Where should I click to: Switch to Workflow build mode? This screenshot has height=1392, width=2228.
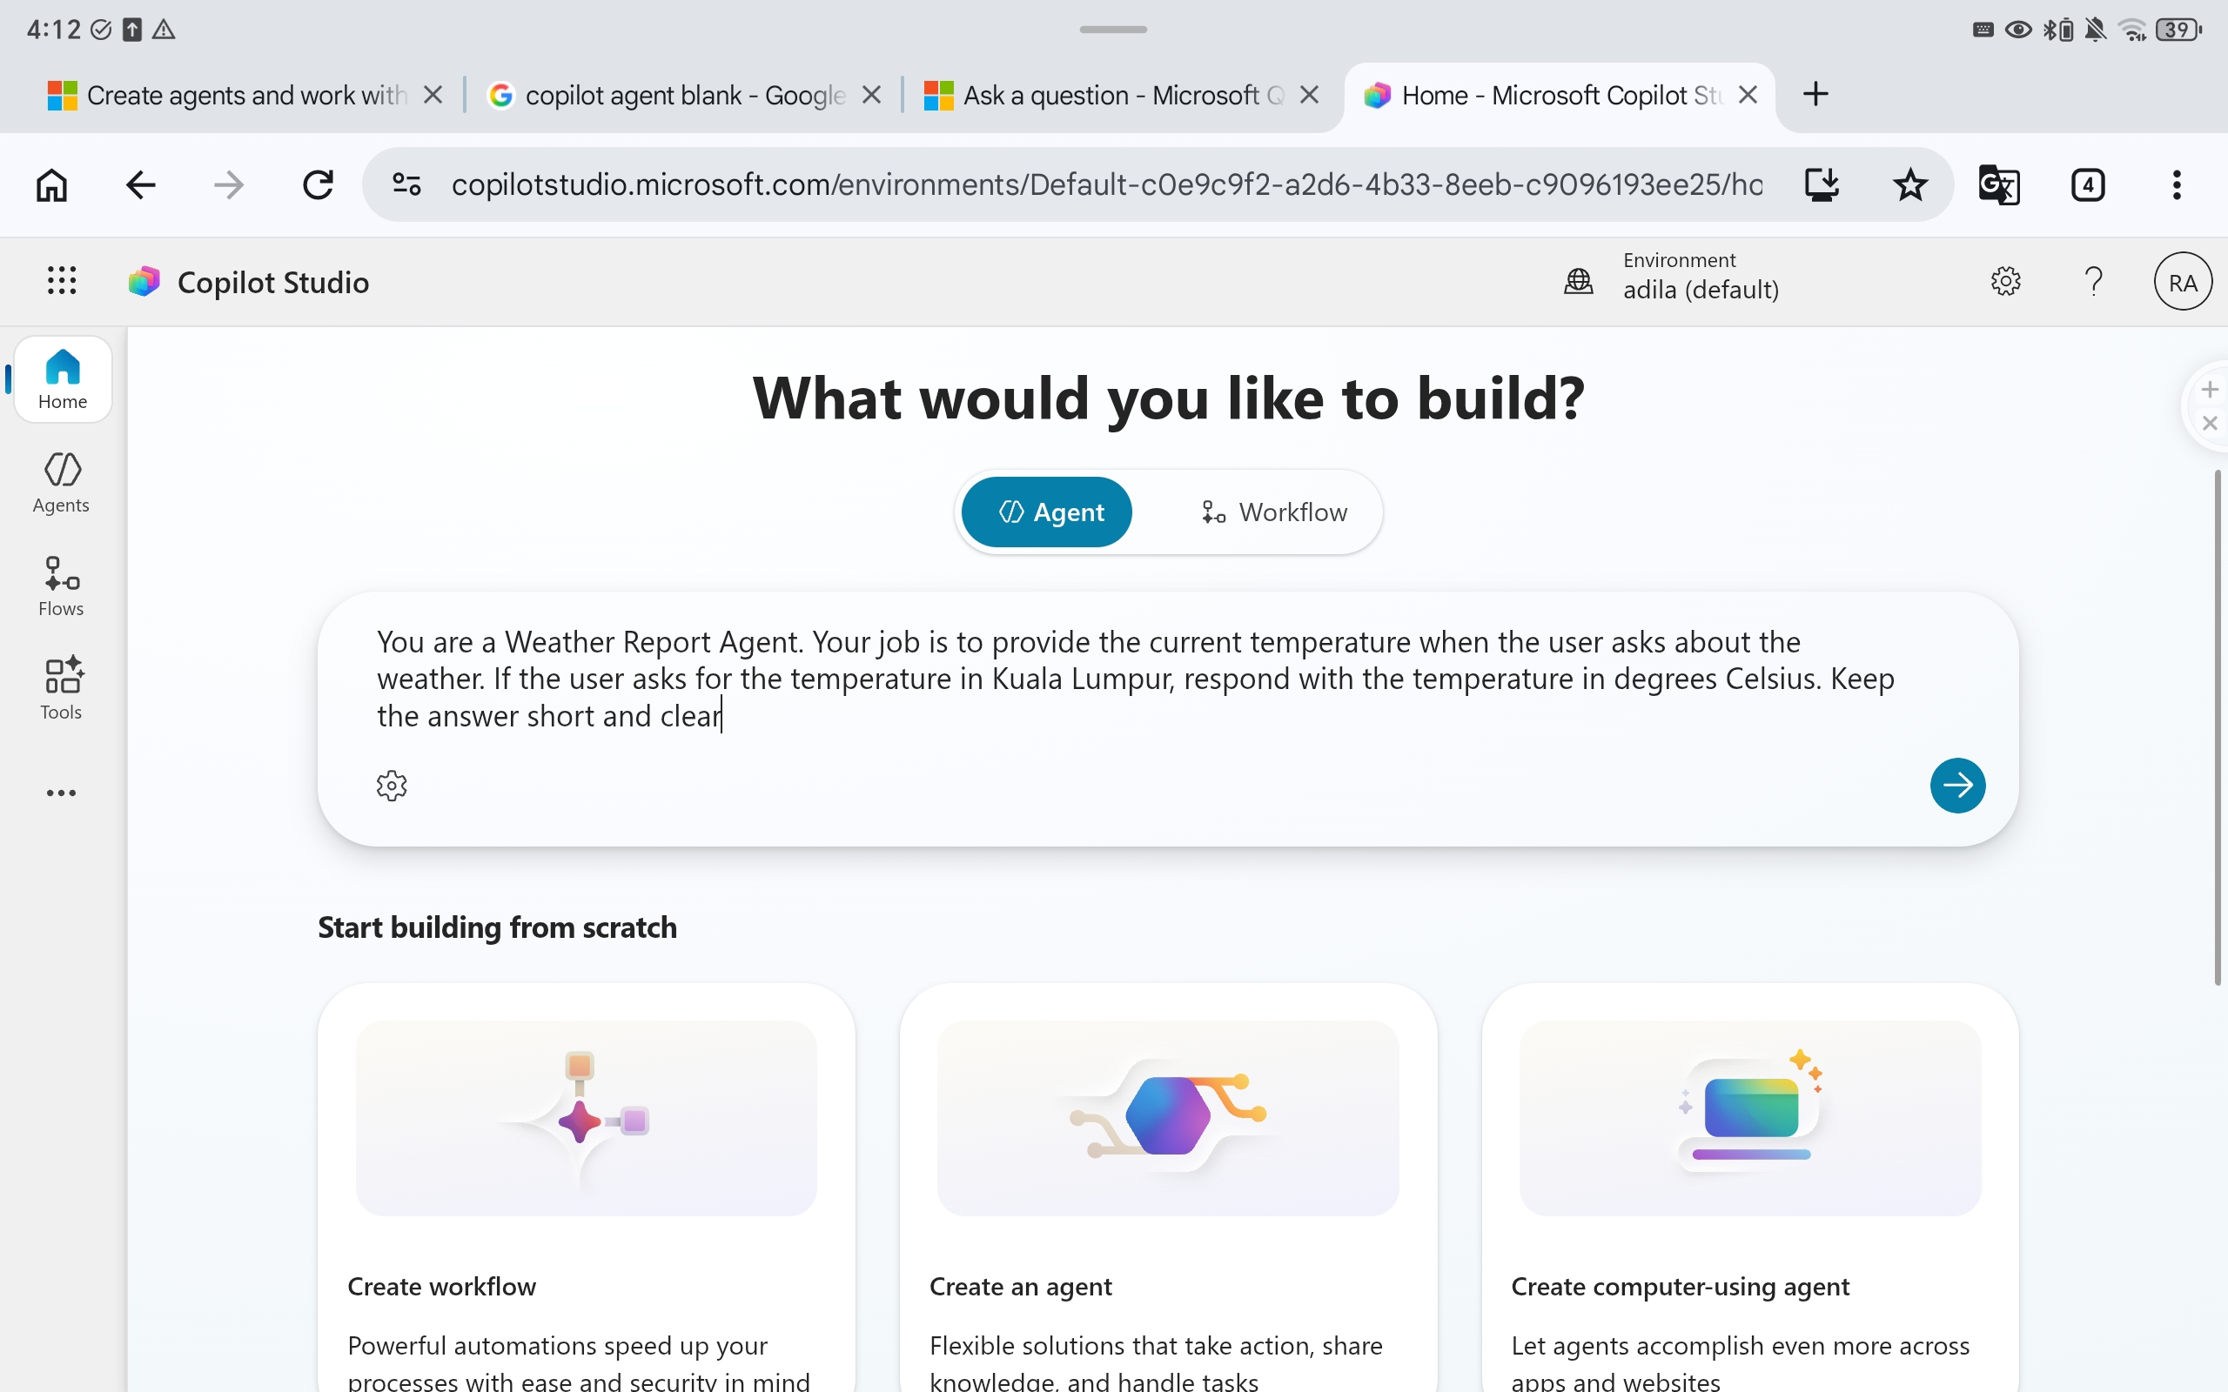click(x=1274, y=512)
